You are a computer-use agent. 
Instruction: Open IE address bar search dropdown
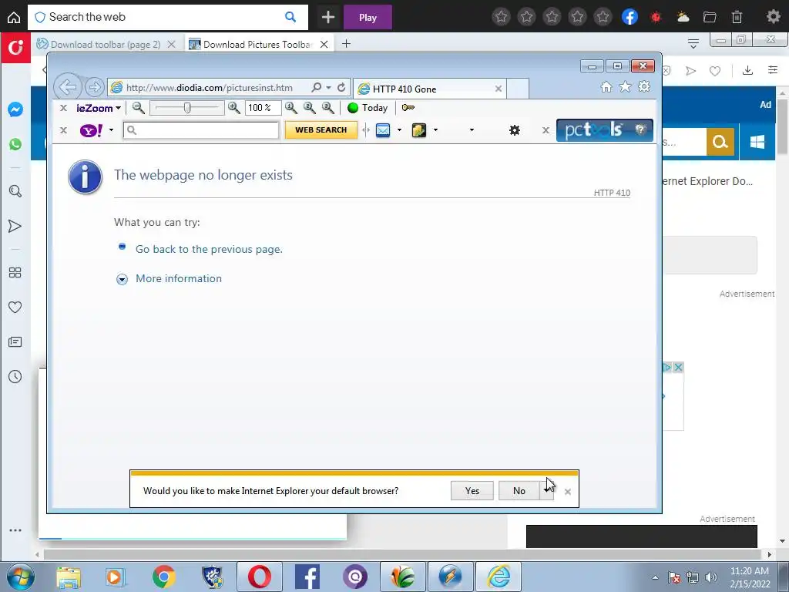point(328,87)
